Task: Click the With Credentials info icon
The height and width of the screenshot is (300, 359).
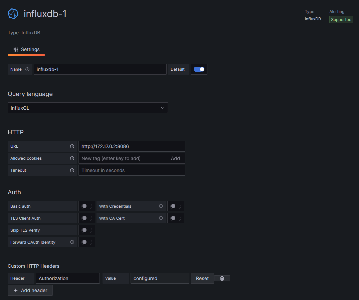Action: (161, 206)
